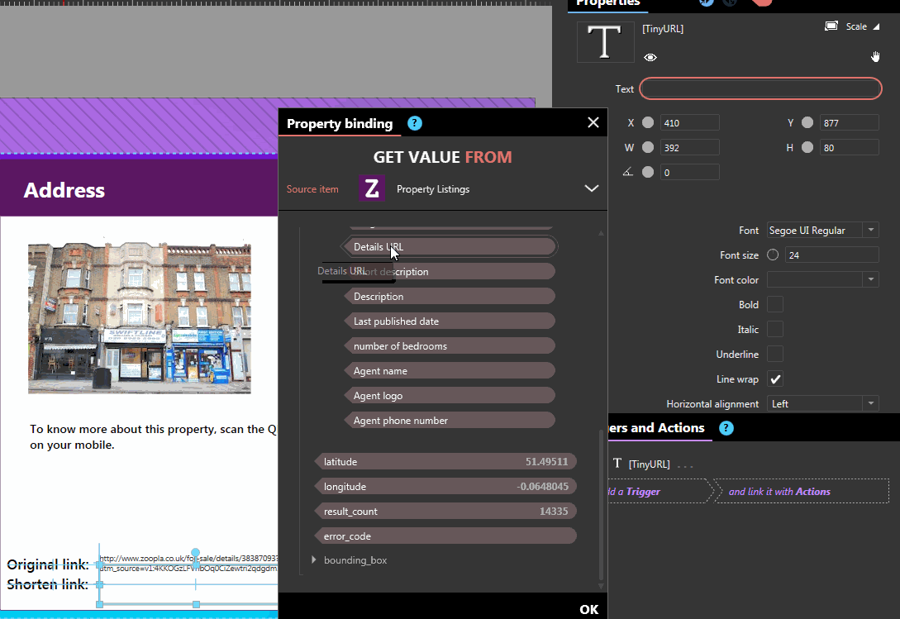Select number of bedrooms field
The width and height of the screenshot is (900, 619).
[450, 345]
